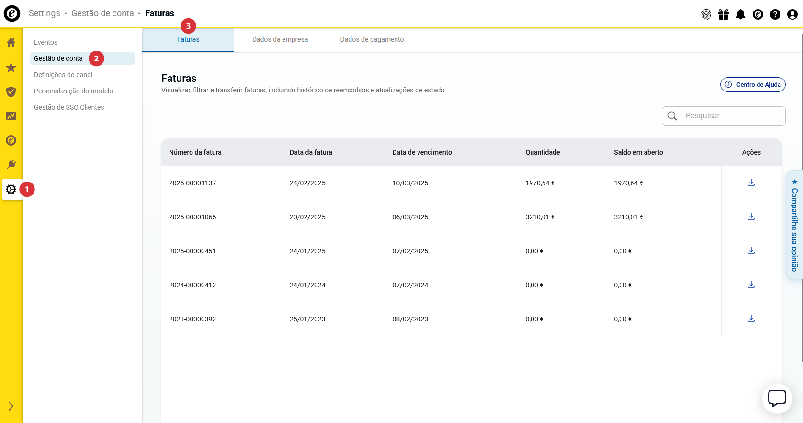Open the chat bubble widget

coord(777,398)
